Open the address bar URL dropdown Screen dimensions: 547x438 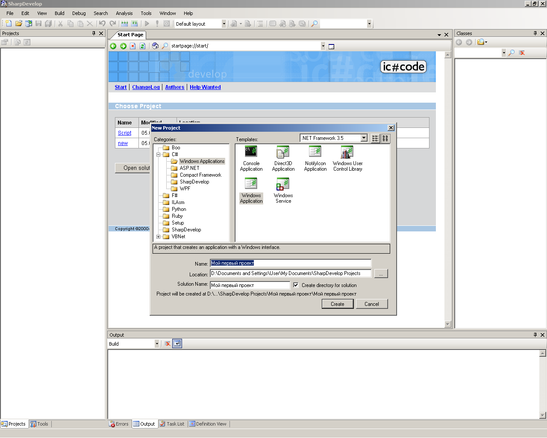[x=323, y=46]
